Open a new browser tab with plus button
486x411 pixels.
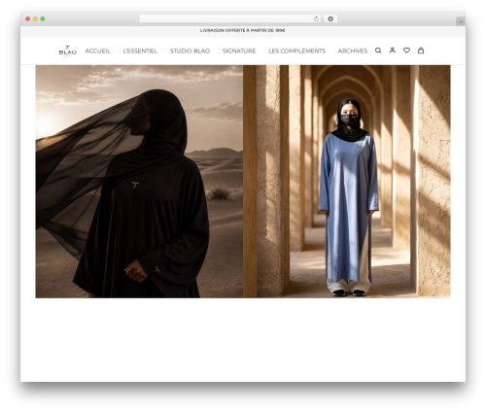pos(461,21)
